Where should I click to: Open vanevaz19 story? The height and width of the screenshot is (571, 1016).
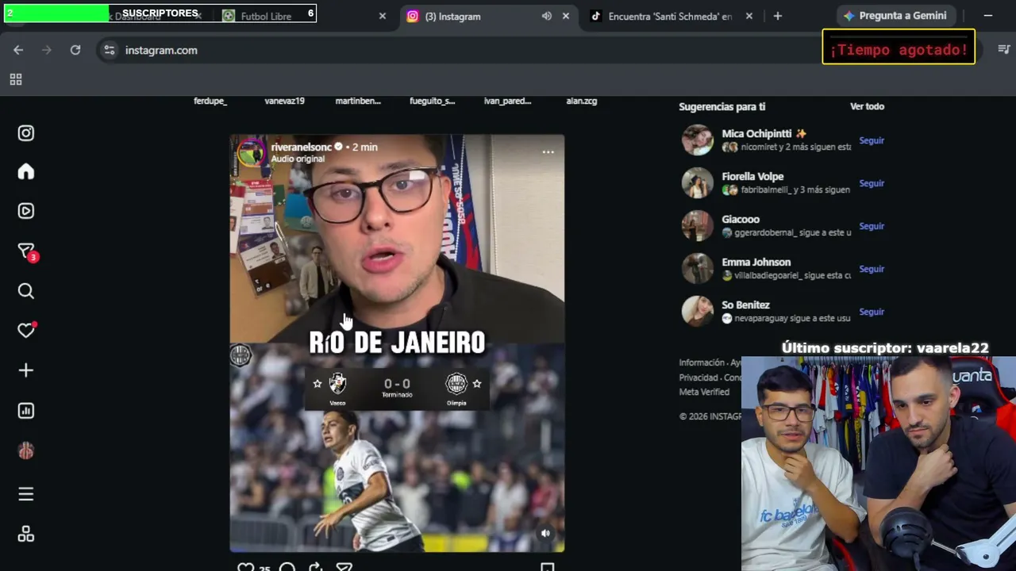284,101
